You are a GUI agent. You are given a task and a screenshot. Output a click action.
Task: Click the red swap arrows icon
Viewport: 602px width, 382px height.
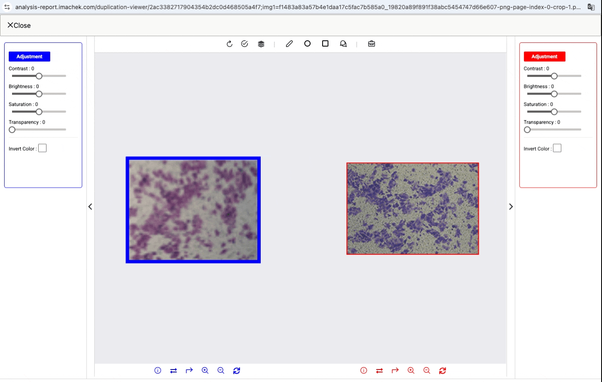point(380,370)
